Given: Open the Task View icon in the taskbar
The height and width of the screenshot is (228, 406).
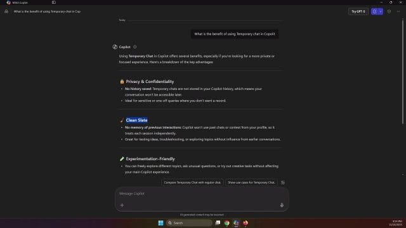Looking at the screenshot, I should click(x=218, y=223).
